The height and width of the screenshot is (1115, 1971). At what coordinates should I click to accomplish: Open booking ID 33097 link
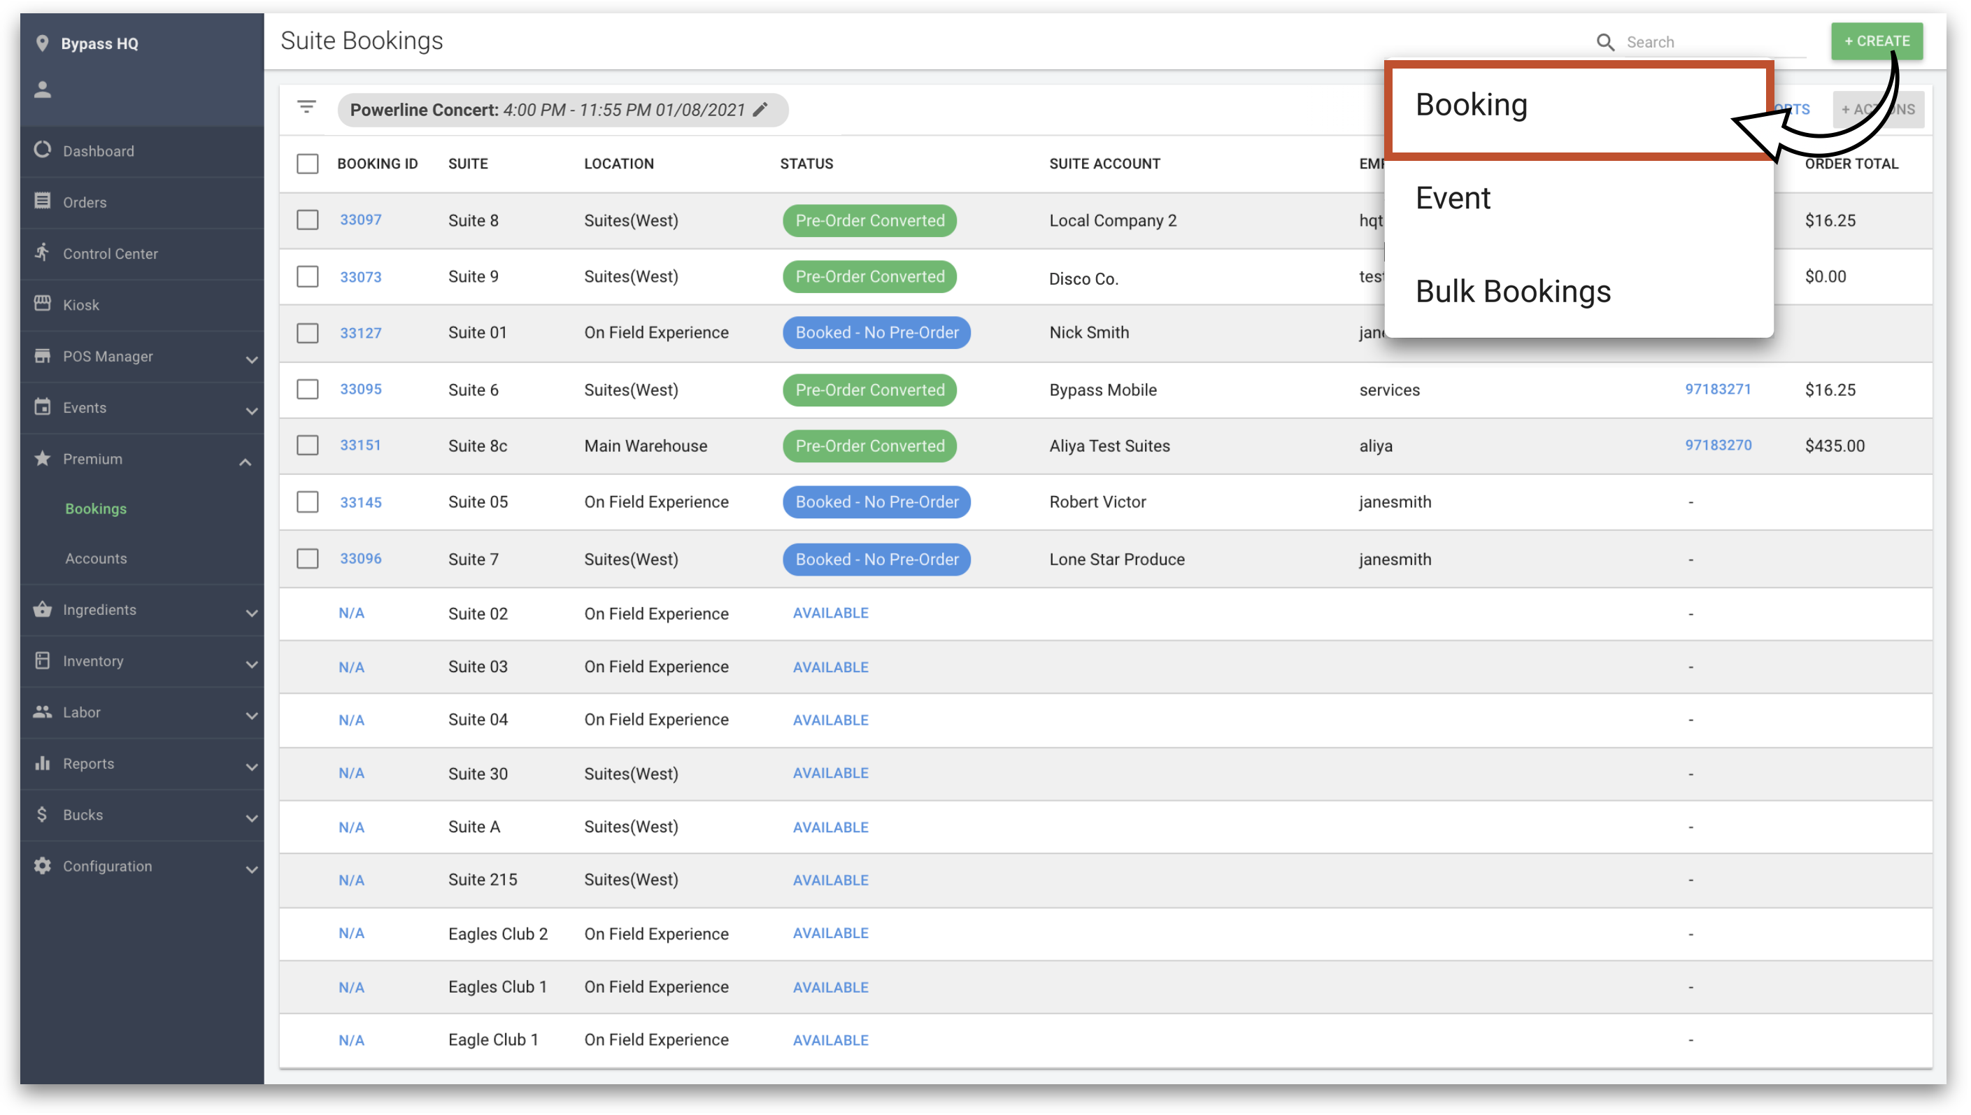(360, 220)
